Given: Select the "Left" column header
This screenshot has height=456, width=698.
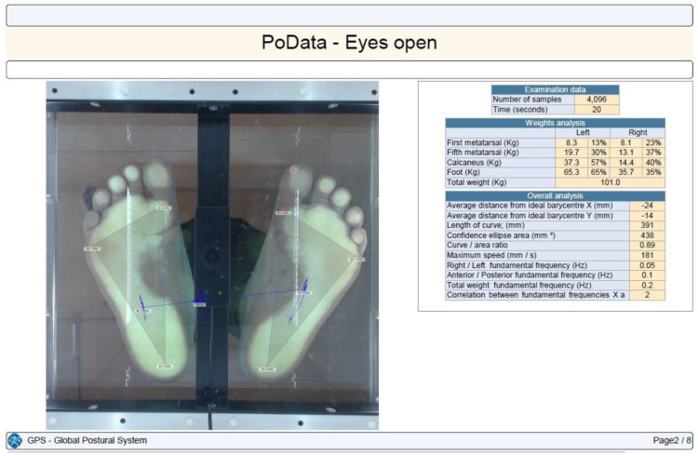Looking at the screenshot, I should pyautogui.click(x=583, y=133).
